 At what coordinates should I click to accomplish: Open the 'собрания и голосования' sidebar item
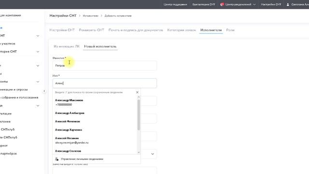(x=19, y=98)
